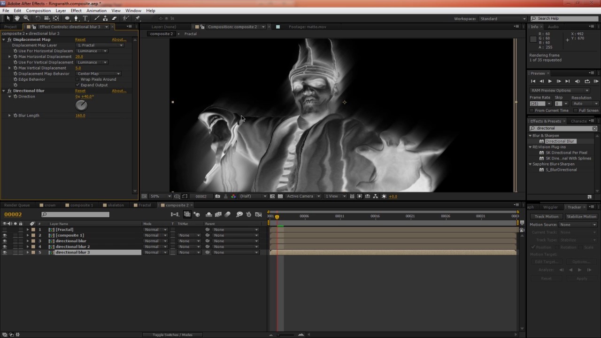Viewport: 601px width, 338px height.
Task: Open Use For Horizontal Displacement dropdown
Action: [92, 51]
